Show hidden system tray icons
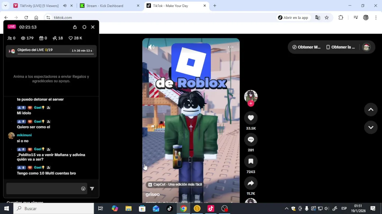The height and width of the screenshot is (214, 382). click(286, 208)
